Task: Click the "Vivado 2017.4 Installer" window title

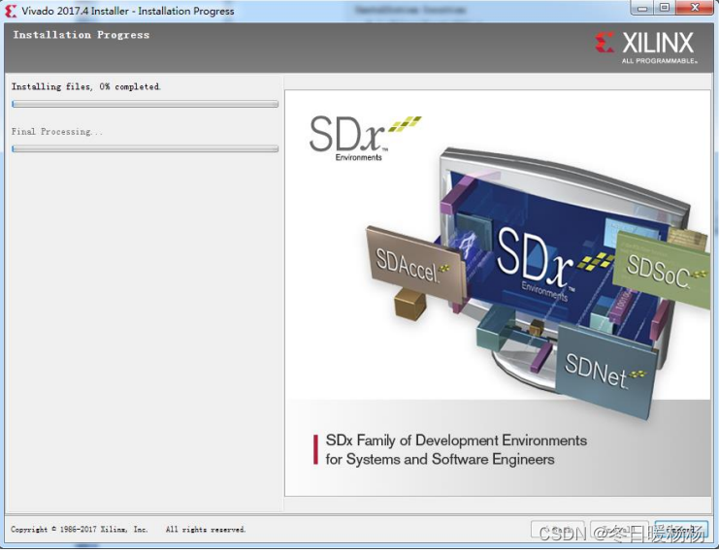Action: (128, 11)
